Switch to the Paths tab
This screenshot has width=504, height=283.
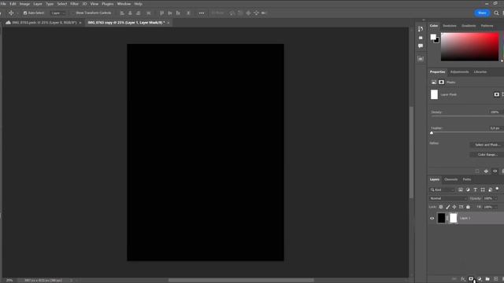click(467, 179)
